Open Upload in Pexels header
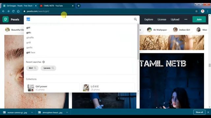Viewport: 211px width, 118px height. [x=175, y=19]
